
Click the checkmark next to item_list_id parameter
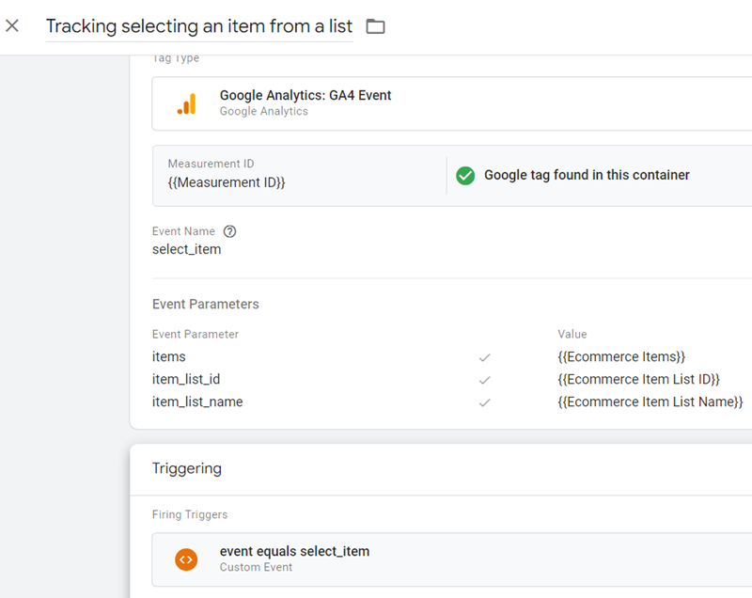485,380
